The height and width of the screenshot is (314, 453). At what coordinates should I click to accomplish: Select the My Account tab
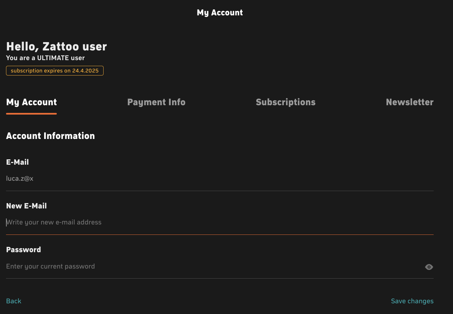point(31,102)
